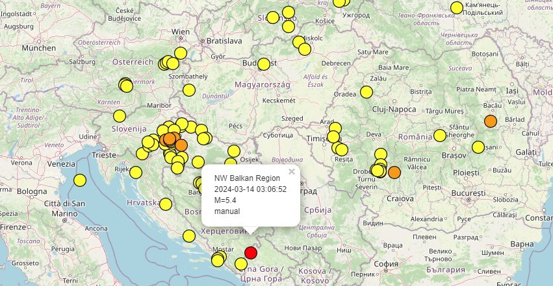The width and height of the screenshot is (553, 286).
Task: Open the yellow marker northwest of Mostar
Action: click(188, 236)
